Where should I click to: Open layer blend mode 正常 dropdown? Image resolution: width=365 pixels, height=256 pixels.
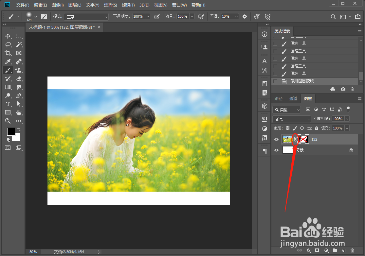[x=292, y=119]
